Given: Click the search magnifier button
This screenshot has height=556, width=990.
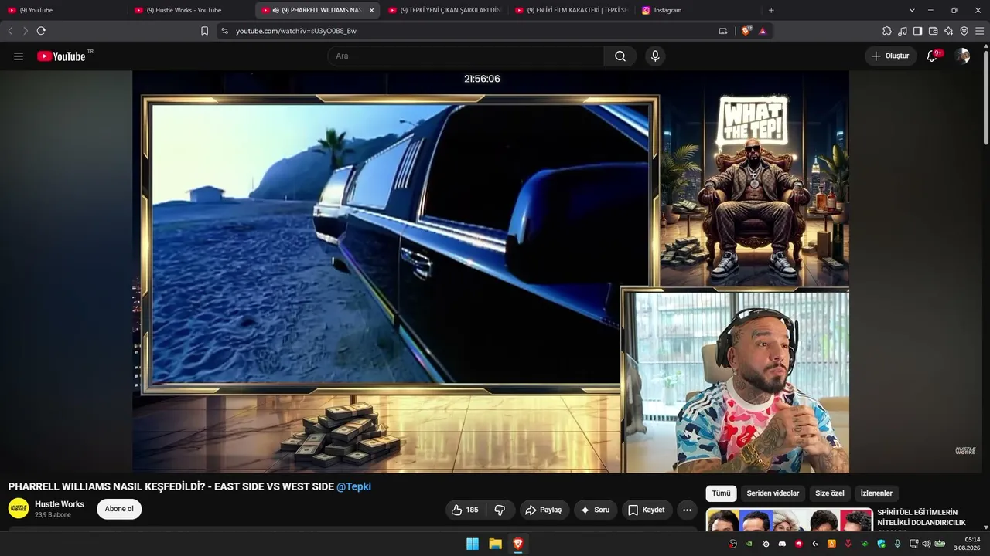Looking at the screenshot, I should tap(620, 56).
